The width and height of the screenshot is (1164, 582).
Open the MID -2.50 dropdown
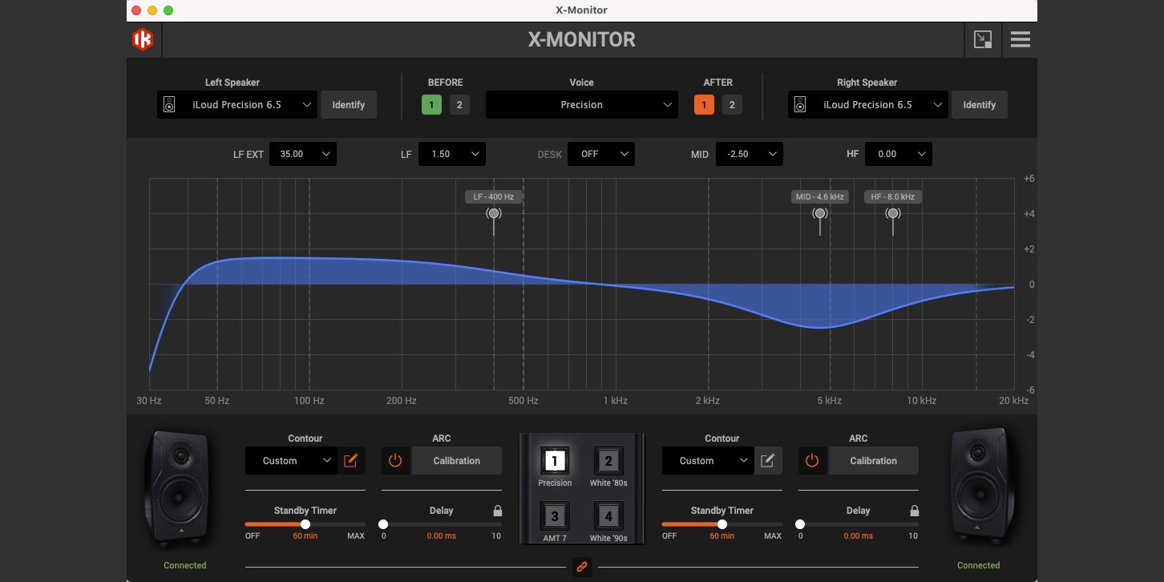[749, 154]
